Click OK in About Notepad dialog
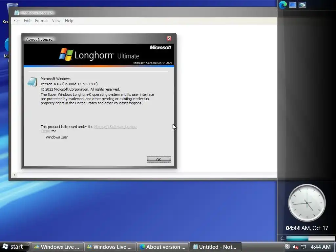The width and height of the screenshot is (336, 252). pyautogui.click(x=159, y=159)
